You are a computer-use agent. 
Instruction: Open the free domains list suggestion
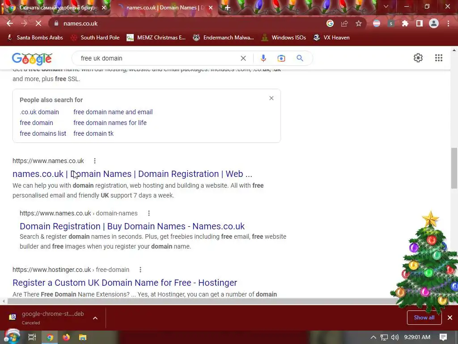pyautogui.click(x=43, y=133)
